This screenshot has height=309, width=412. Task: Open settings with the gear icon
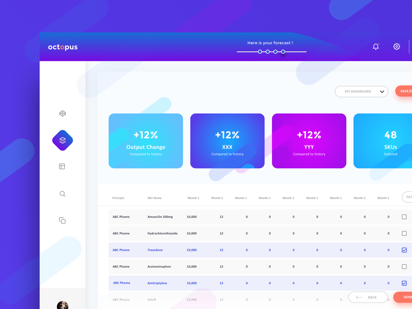(x=397, y=46)
